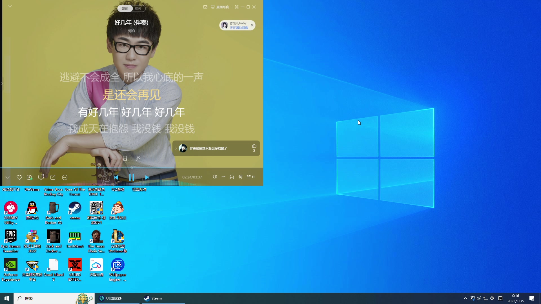Open the steam desktop shortcut
Screen dimensions: 541x304
pos(75,211)
